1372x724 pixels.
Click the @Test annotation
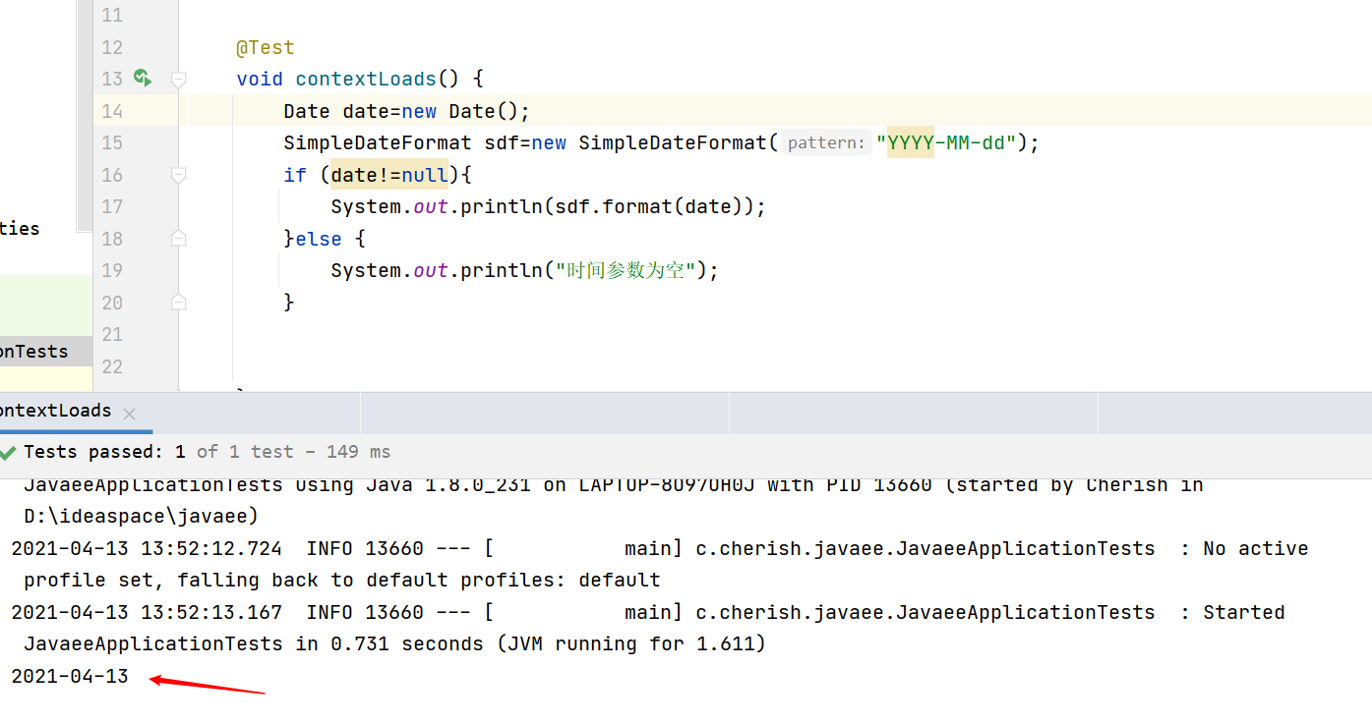pos(266,47)
